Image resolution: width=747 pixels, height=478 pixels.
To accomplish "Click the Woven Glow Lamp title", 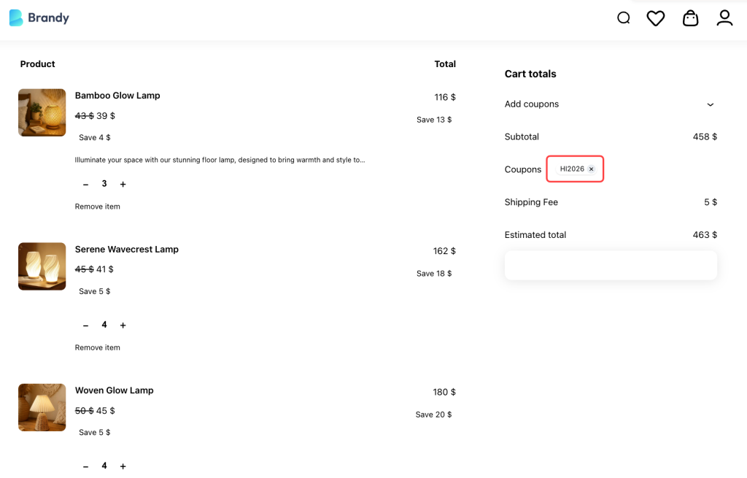I will tap(115, 390).
